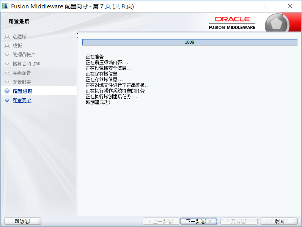This screenshot has width=302, height=227.
Task: Click the 正在准备... log line
Action: tap(98, 57)
